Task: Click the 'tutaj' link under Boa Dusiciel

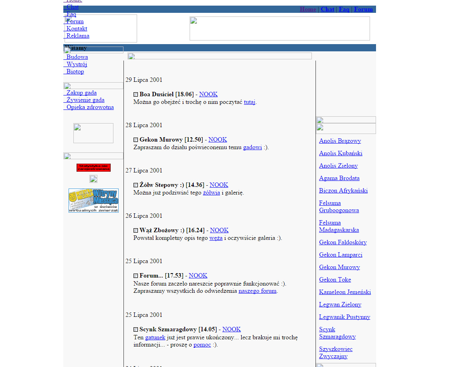Action: point(249,102)
